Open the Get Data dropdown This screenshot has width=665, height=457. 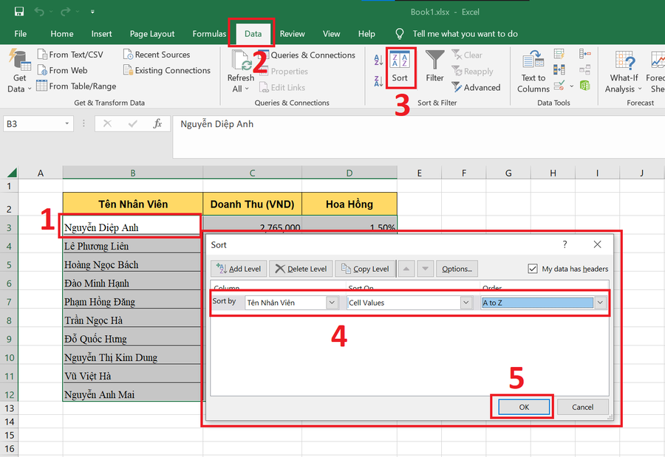[x=19, y=70]
